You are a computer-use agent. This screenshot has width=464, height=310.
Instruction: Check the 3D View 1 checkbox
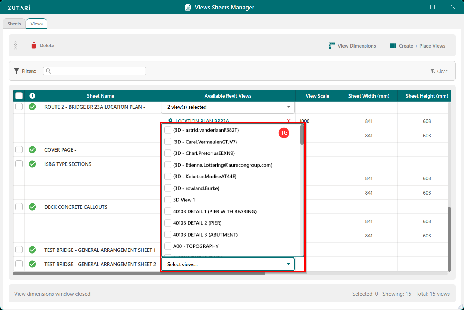[167, 200]
